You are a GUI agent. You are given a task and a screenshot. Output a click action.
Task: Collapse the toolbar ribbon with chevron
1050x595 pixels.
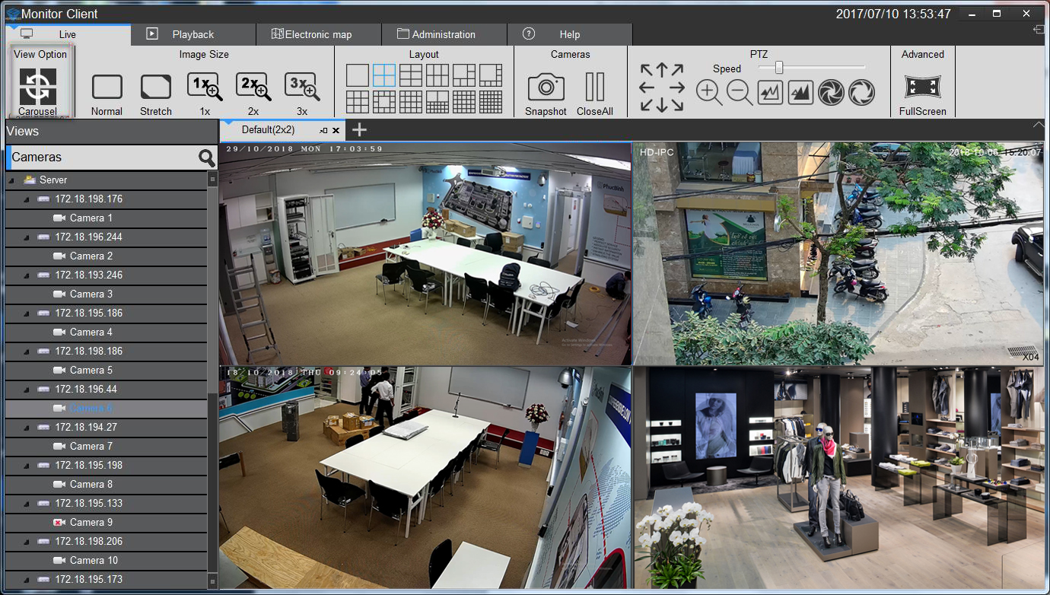(x=1038, y=125)
